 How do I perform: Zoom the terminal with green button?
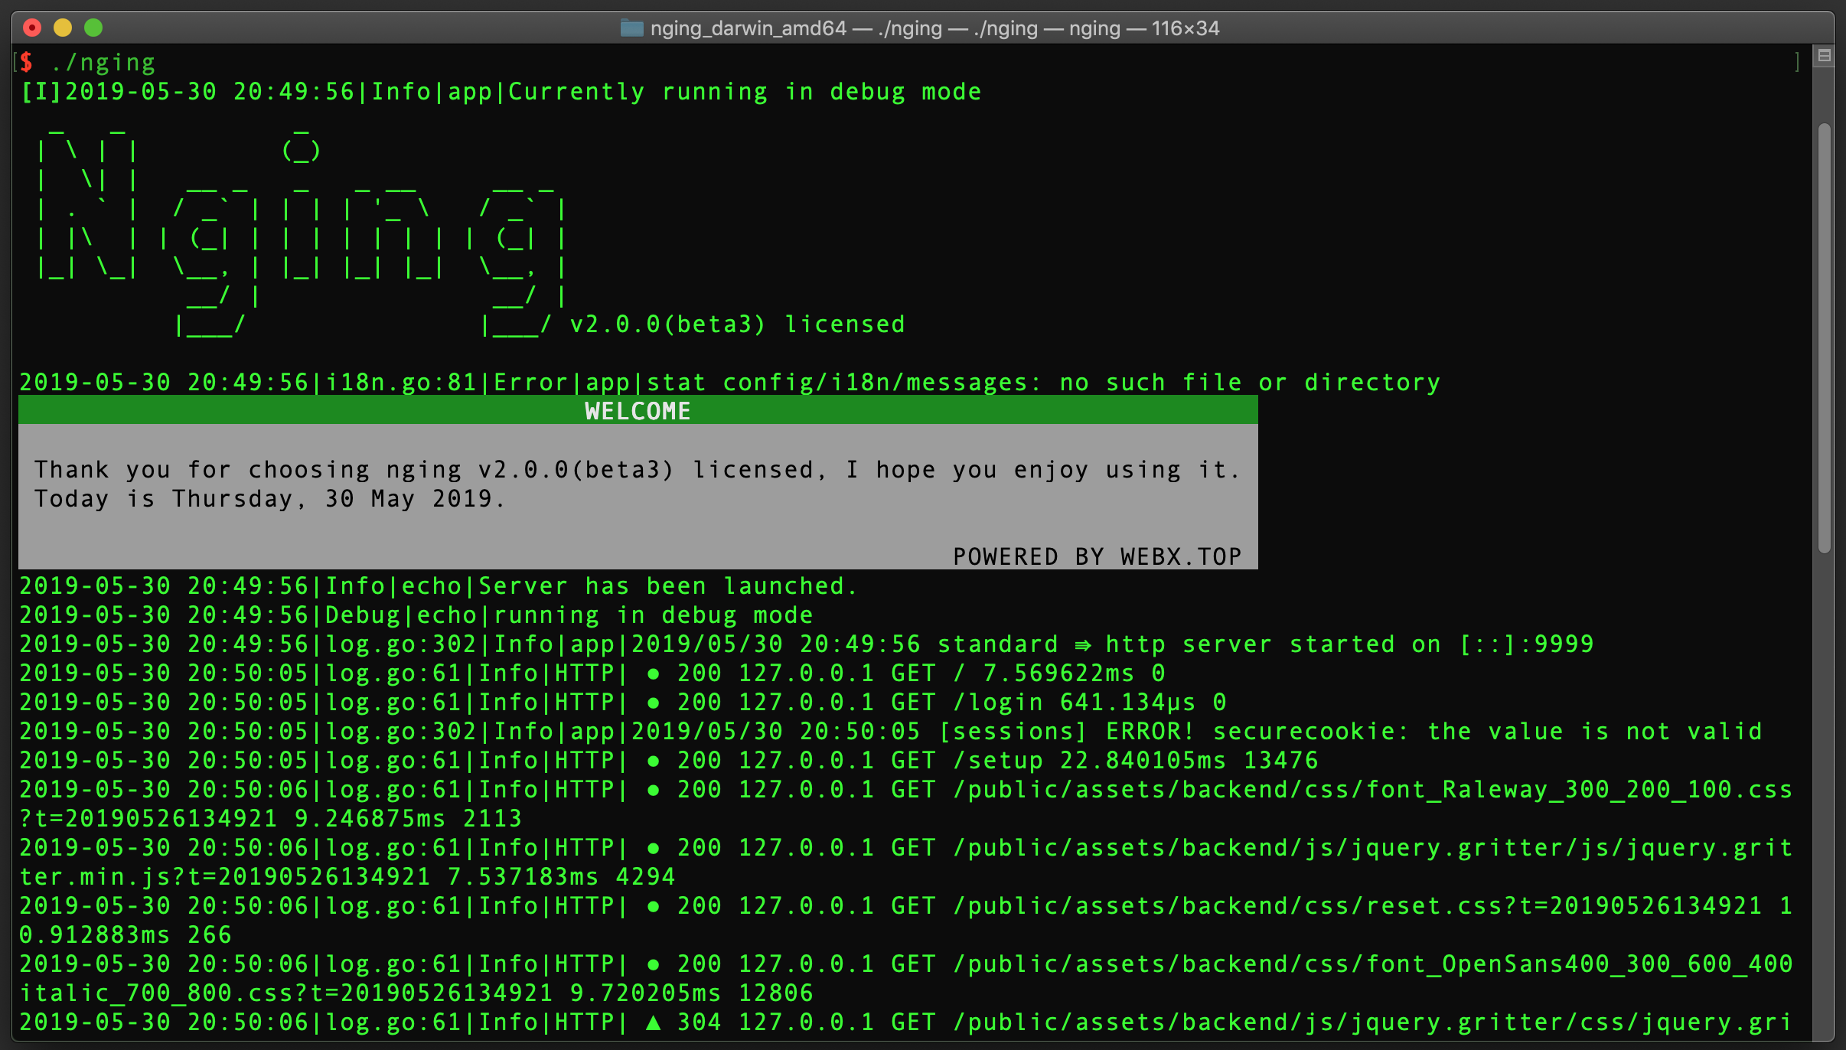tap(93, 28)
